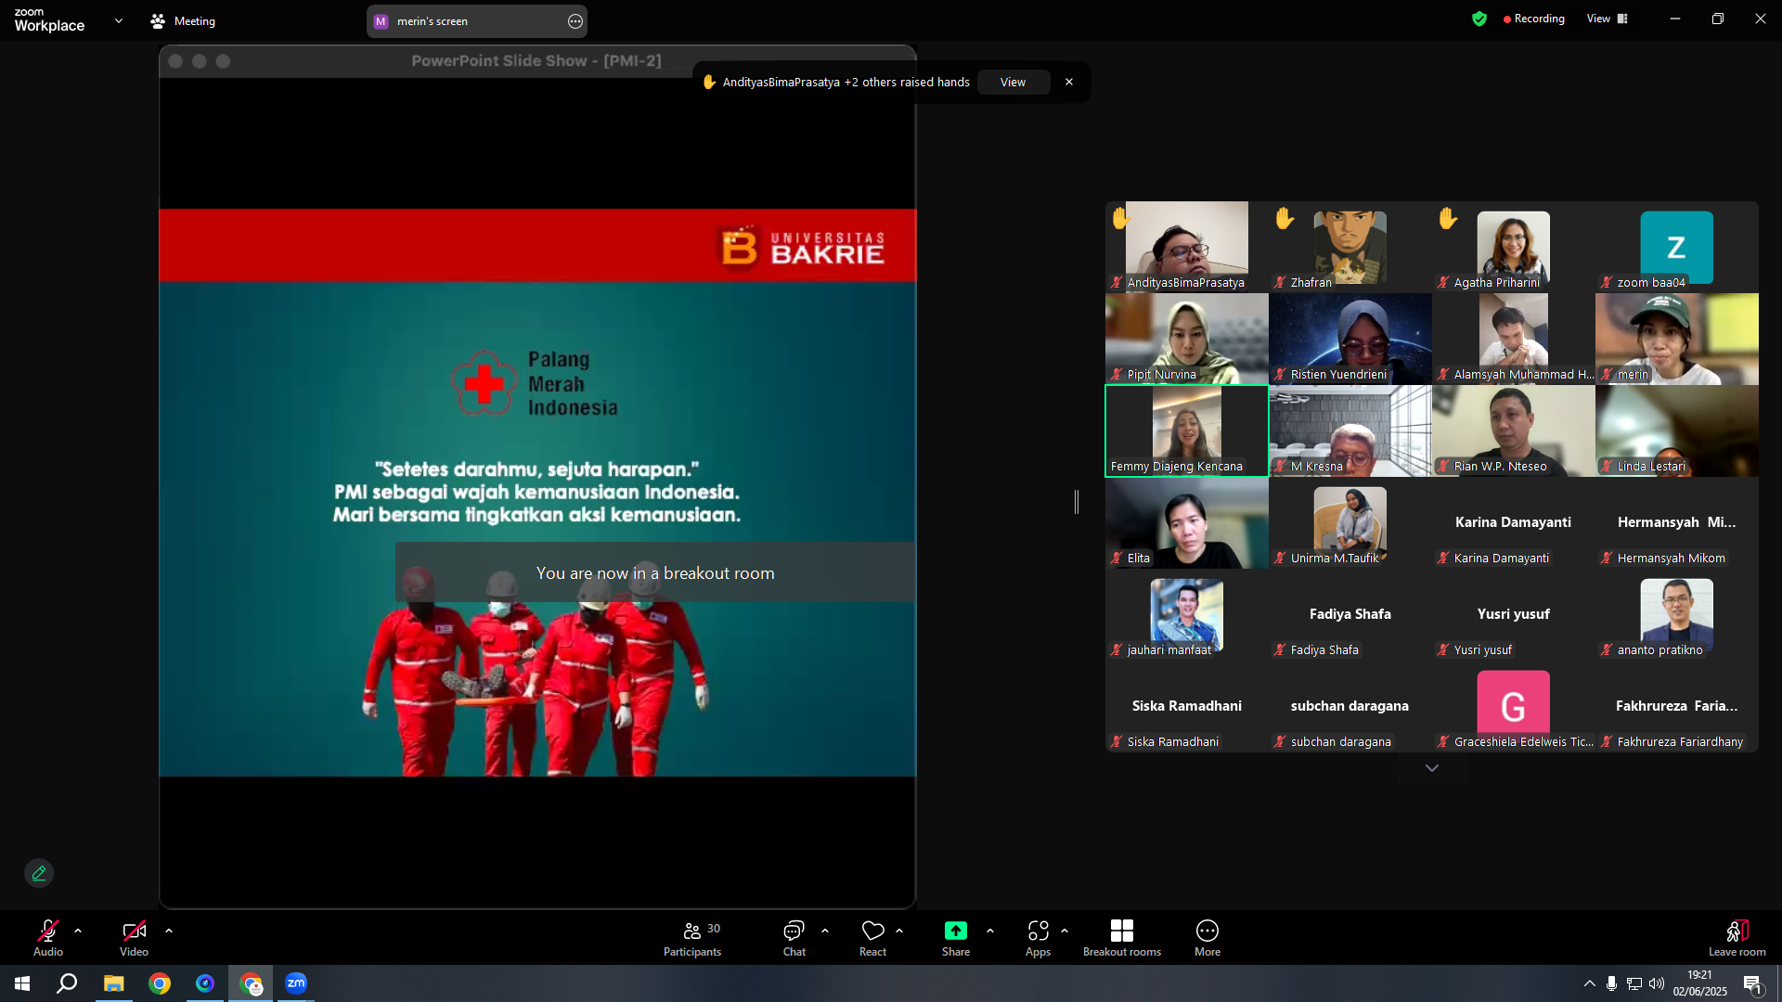This screenshot has height=1002, width=1782.
Task: Show hidden system tray icons
Action: (1590, 983)
